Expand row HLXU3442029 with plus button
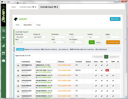 pyautogui.click(x=18, y=71)
